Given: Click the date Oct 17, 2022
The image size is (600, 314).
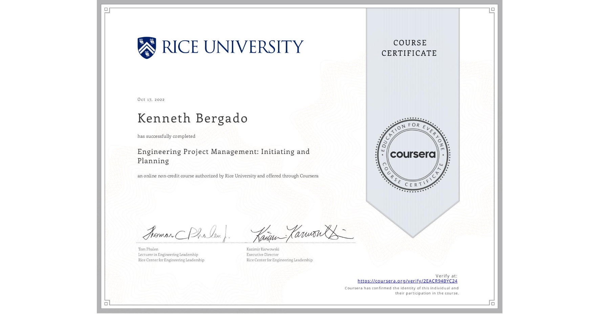Looking at the screenshot, I should pos(150,99).
